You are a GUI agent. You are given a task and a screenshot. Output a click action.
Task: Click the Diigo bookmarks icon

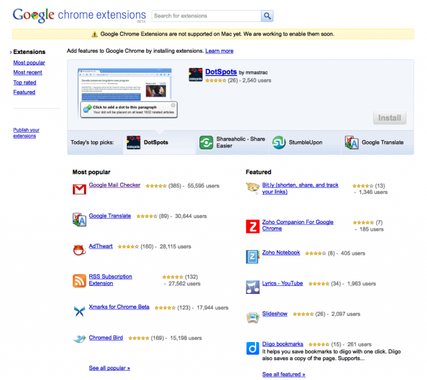pyautogui.click(x=253, y=348)
